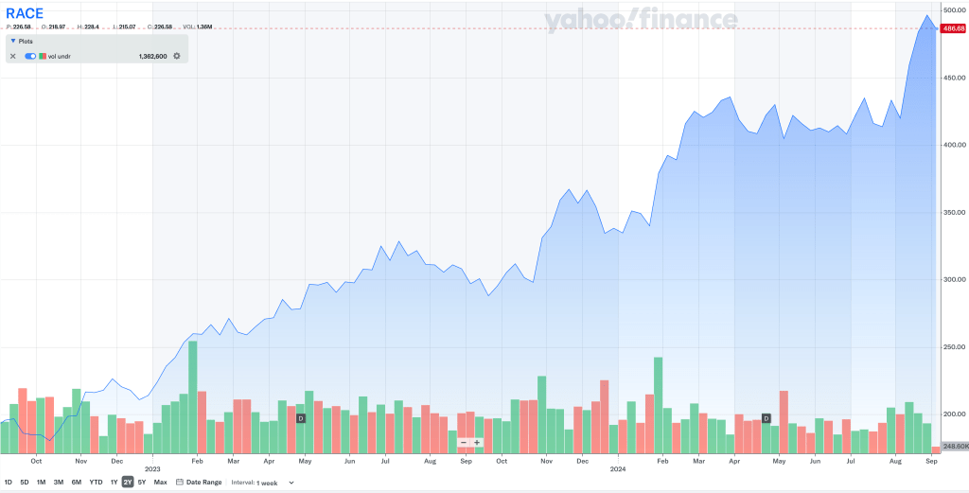This screenshot has height=493, width=969.
Task: Click the dividend D marker near May 2023
Action: pos(301,418)
